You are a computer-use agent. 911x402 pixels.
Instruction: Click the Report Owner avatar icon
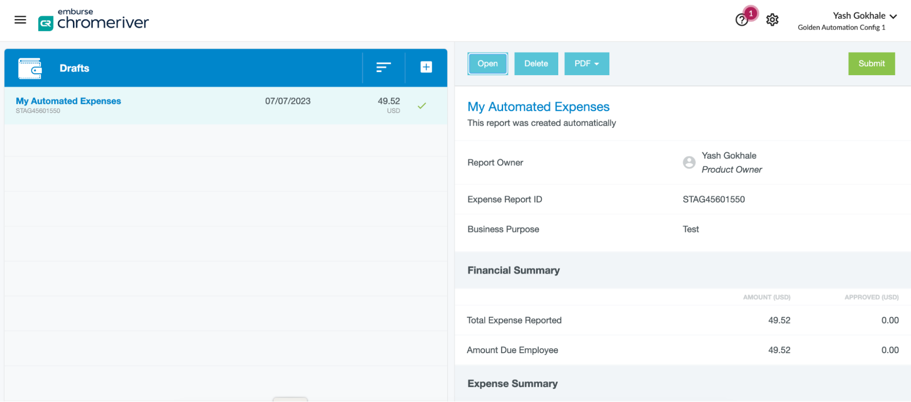[689, 162]
